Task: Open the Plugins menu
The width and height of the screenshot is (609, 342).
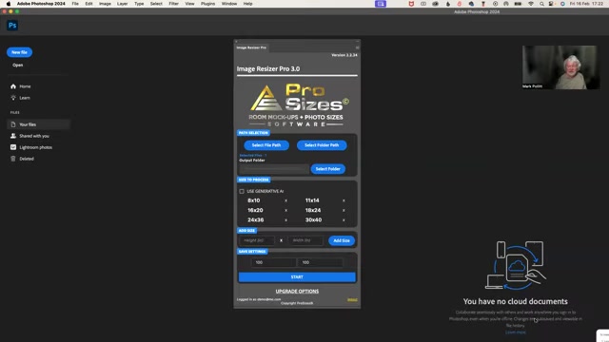Action: (207, 4)
